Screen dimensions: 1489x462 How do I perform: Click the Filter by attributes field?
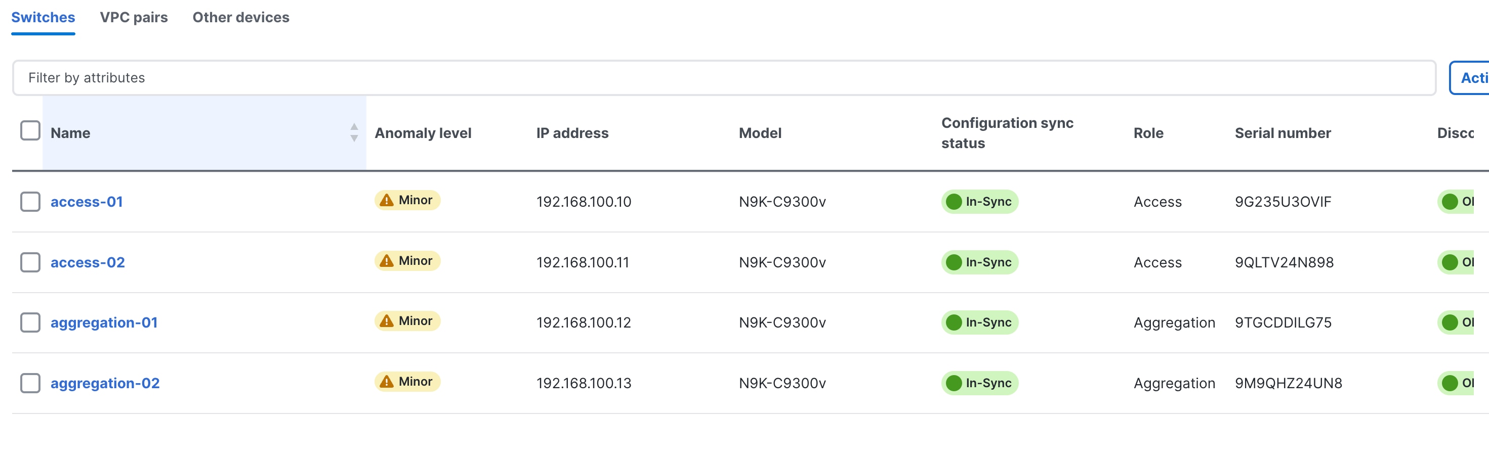(x=723, y=78)
